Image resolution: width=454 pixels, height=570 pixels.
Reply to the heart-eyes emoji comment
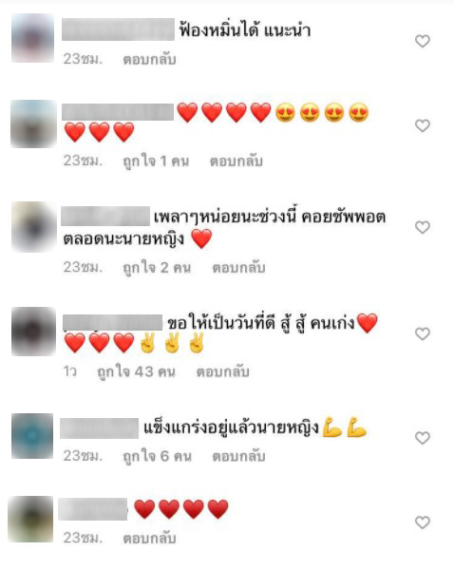(x=236, y=161)
